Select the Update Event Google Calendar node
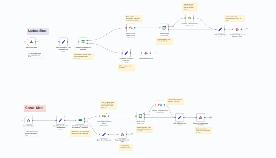276x158 pixels. point(164,28)
